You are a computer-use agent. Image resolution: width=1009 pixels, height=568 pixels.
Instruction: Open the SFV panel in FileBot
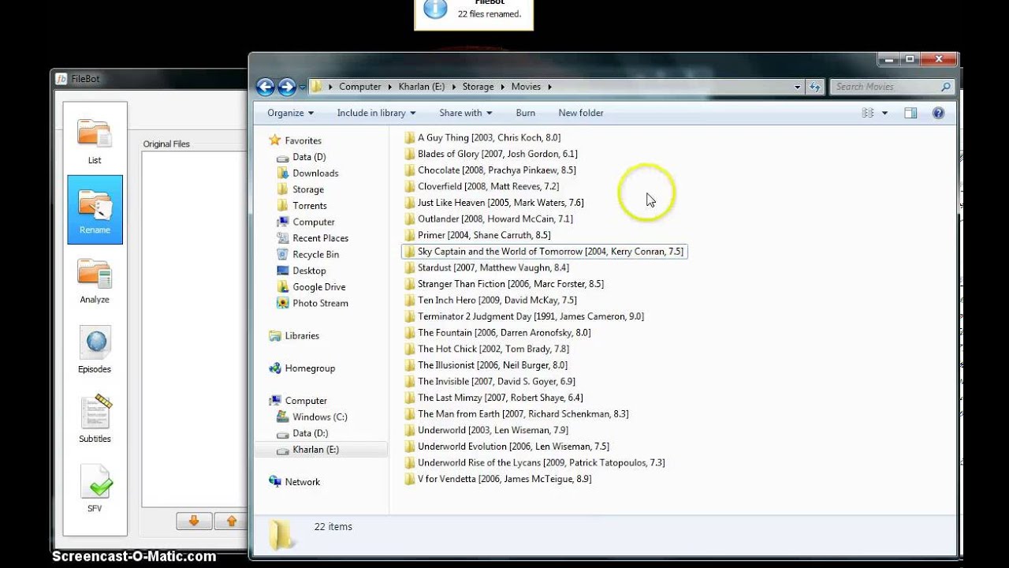pos(95,488)
